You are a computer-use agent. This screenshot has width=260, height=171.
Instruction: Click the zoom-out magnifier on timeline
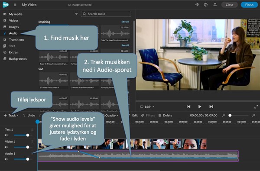[x=224, y=115]
